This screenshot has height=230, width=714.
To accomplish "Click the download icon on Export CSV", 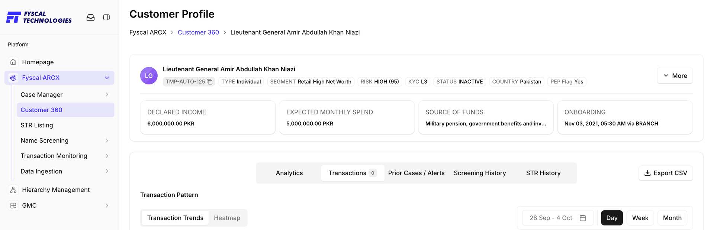I will pos(647,173).
